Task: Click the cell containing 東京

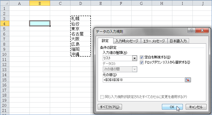Action: point(81,29)
